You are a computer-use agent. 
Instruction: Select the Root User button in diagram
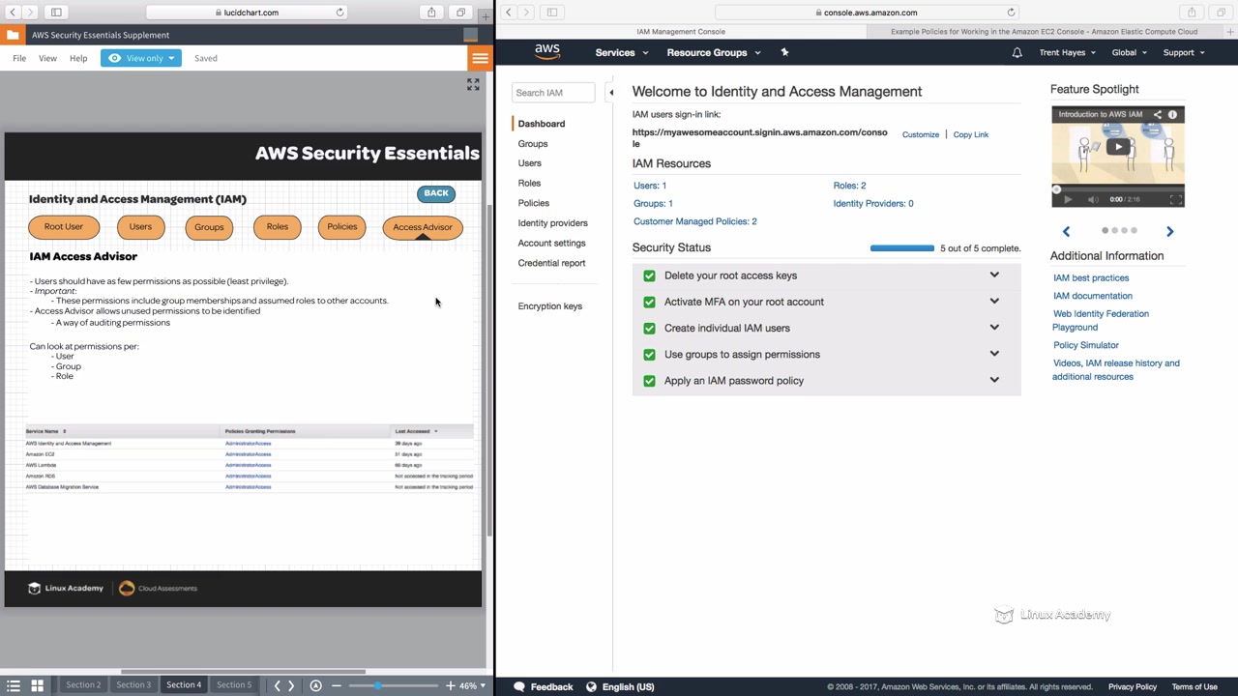64,227
